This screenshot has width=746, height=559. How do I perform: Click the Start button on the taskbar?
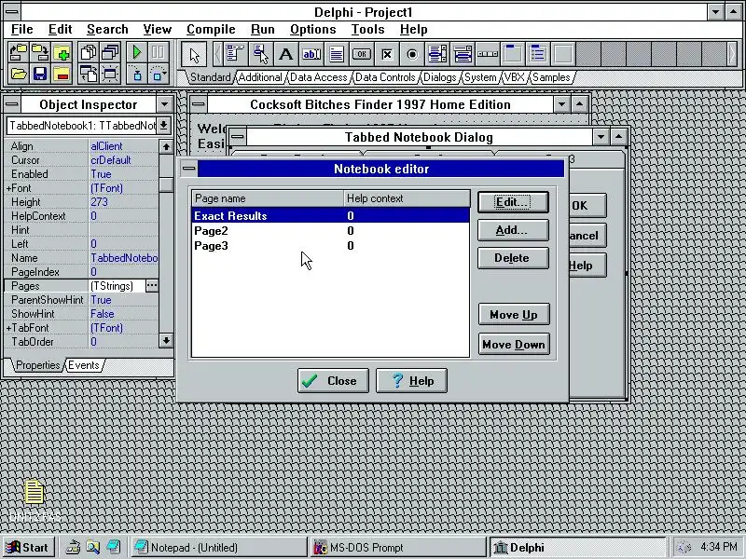(29, 548)
